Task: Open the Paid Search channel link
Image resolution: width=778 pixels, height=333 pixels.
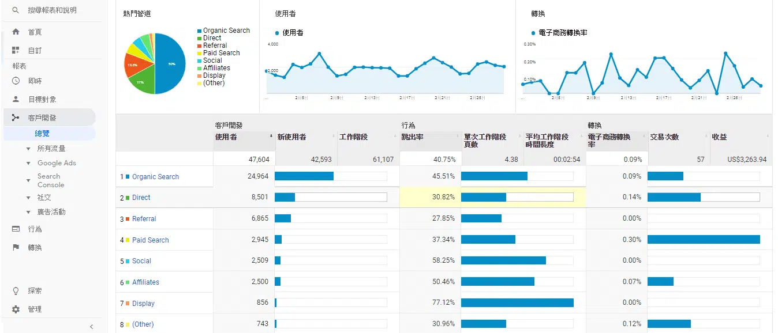Action: 151,240
